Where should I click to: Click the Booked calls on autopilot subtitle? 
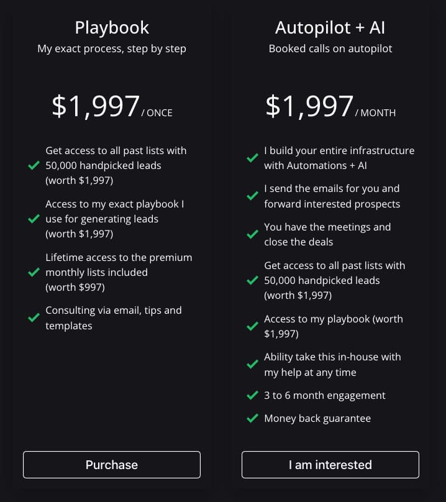click(330, 48)
